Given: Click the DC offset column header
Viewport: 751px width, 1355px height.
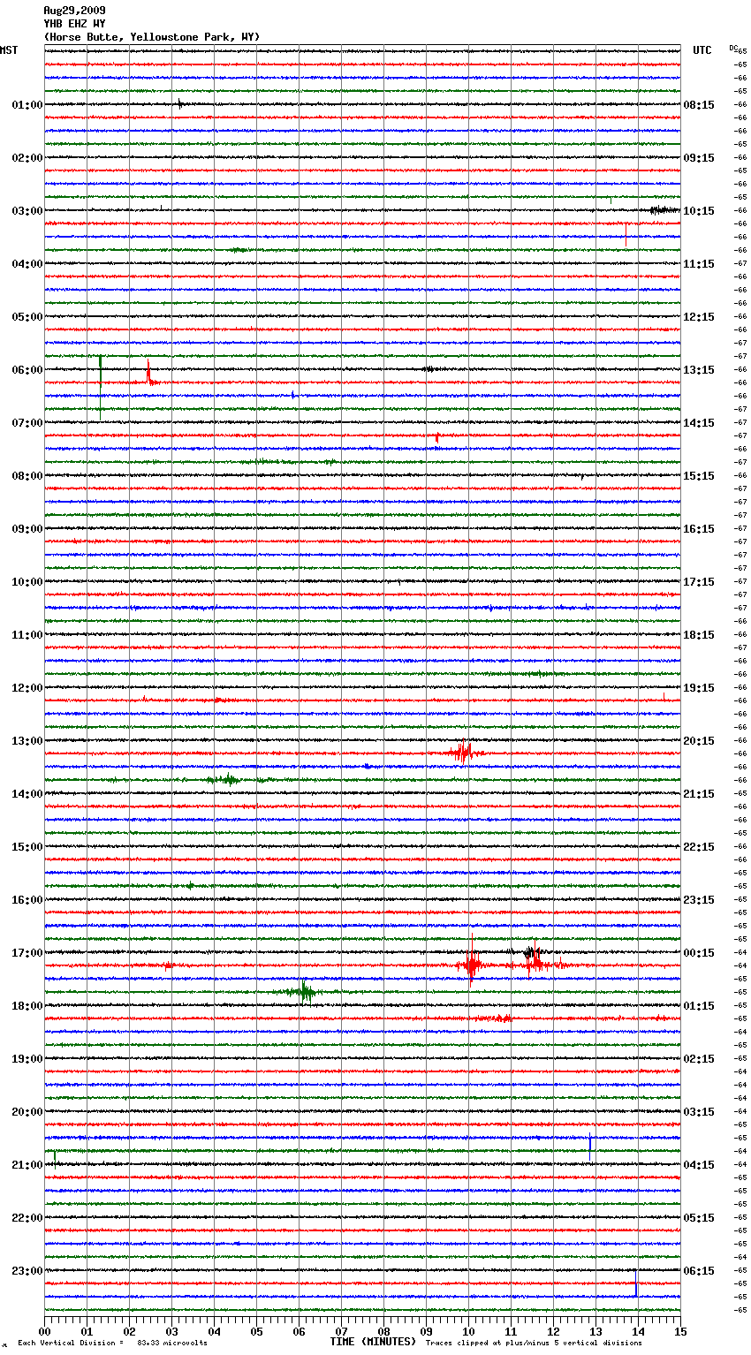Looking at the screenshot, I should 733,48.
